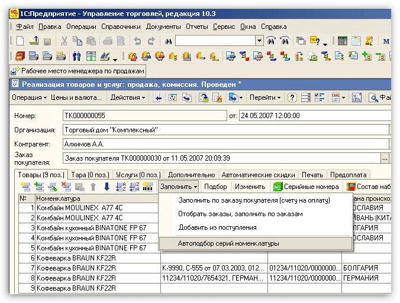Viewport: 400px width, 303px height.
Task: Click the green money cash register icon
Action: pyautogui.click(x=91, y=56)
